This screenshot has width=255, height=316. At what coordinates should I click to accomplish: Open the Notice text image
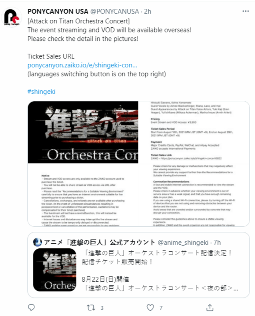point(83,195)
